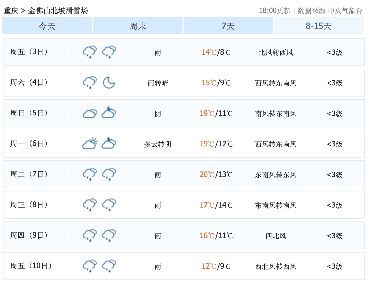
Task: Click the 17℃/14℃ temperature
Action: click(216, 205)
